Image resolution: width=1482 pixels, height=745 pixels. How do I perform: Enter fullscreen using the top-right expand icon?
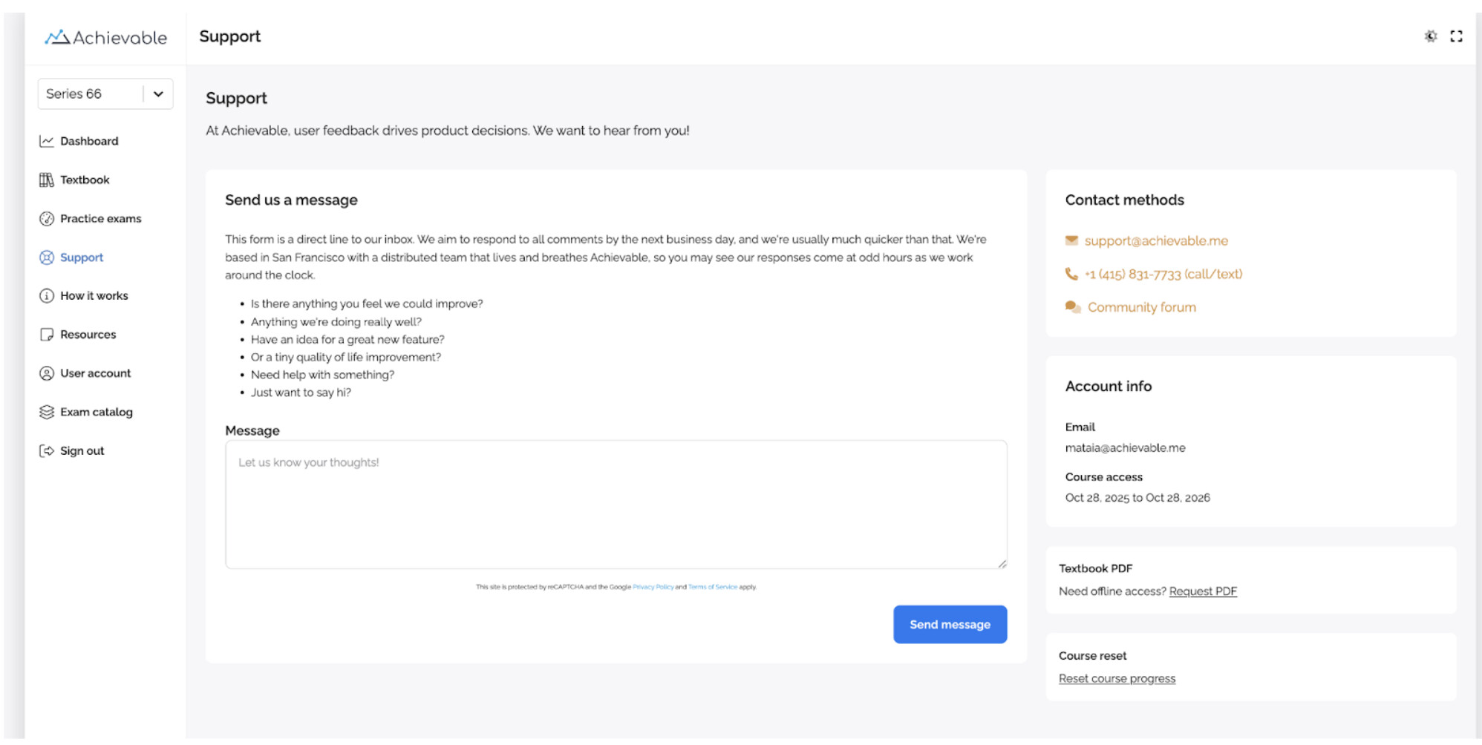1456,36
